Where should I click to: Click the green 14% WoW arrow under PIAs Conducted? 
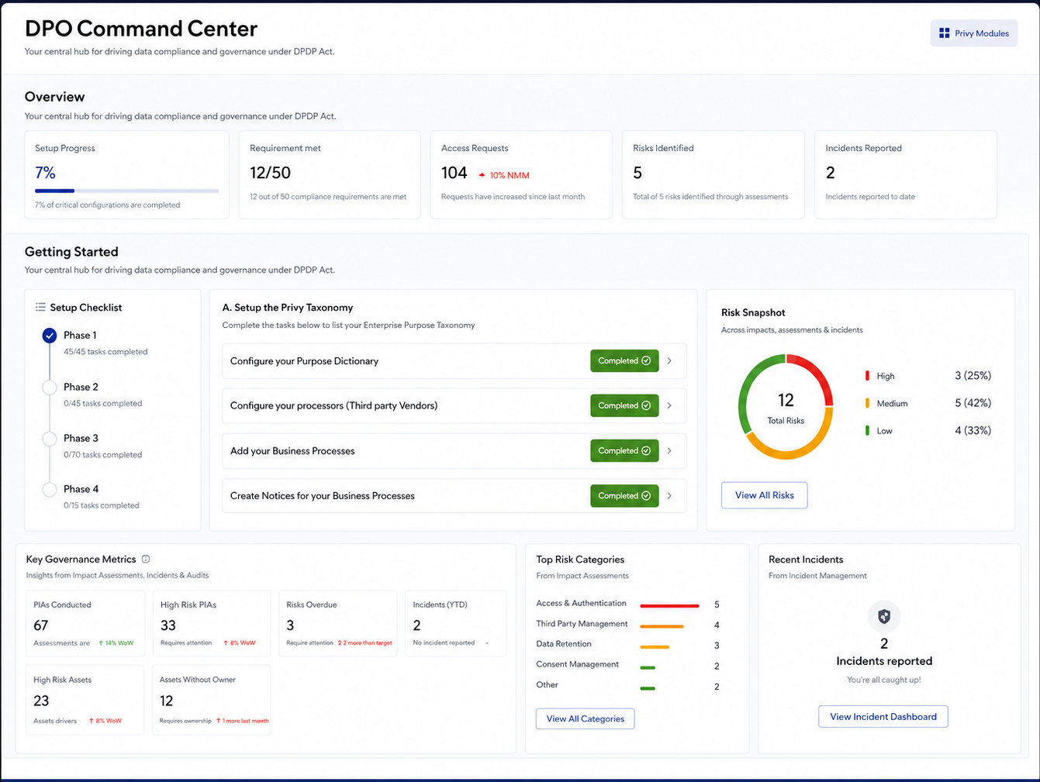[x=101, y=643]
